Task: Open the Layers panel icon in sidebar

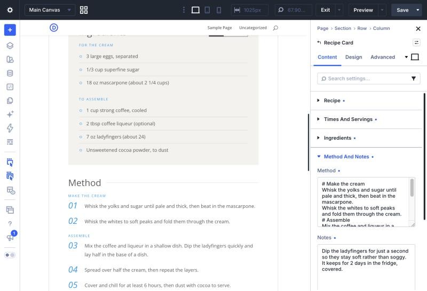Action: (10, 45)
